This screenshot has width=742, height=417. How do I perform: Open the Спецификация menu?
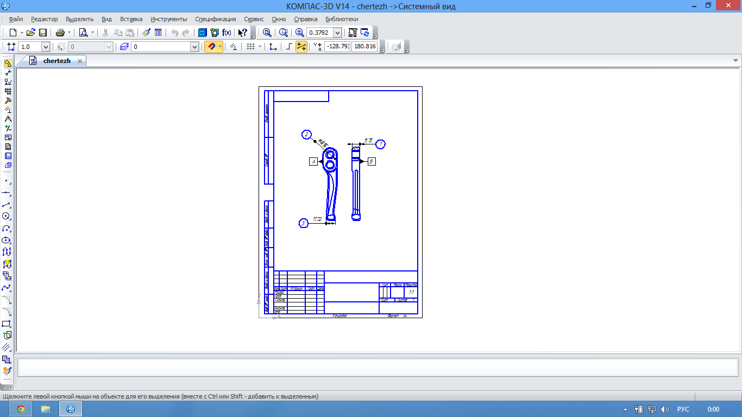[216, 19]
